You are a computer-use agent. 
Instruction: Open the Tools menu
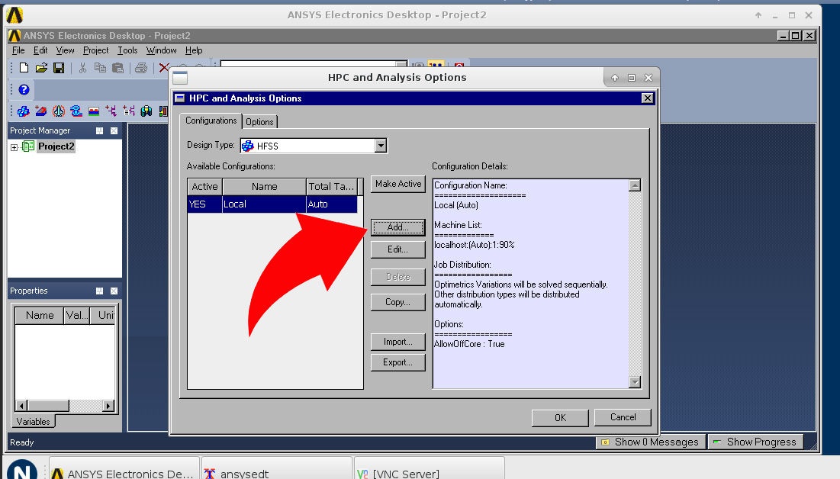pyautogui.click(x=127, y=50)
